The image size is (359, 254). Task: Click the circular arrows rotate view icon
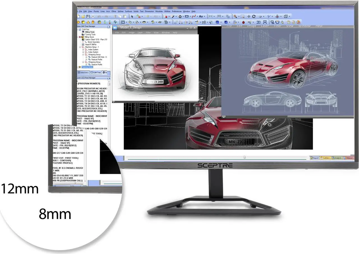[x=254, y=17]
